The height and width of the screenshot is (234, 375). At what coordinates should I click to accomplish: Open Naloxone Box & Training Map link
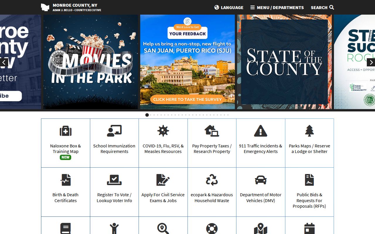point(66,149)
